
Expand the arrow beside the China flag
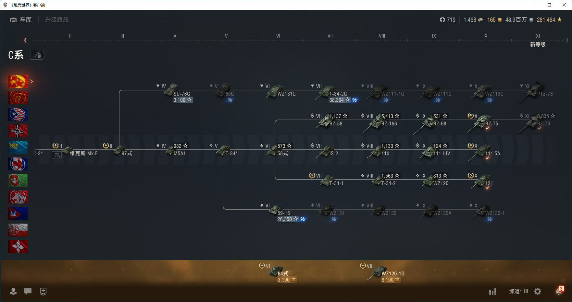click(31, 81)
